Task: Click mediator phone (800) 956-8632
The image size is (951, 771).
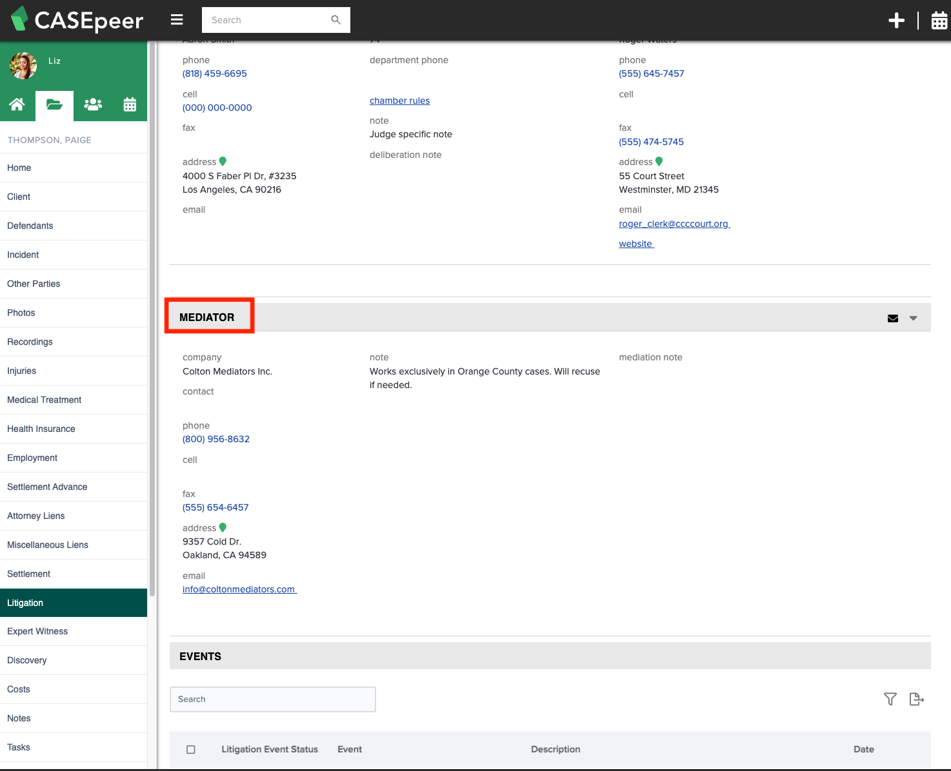Action: point(216,439)
